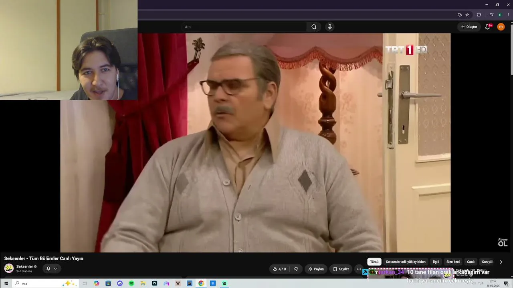Open the green Chrome profile icon

click(x=500, y=15)
